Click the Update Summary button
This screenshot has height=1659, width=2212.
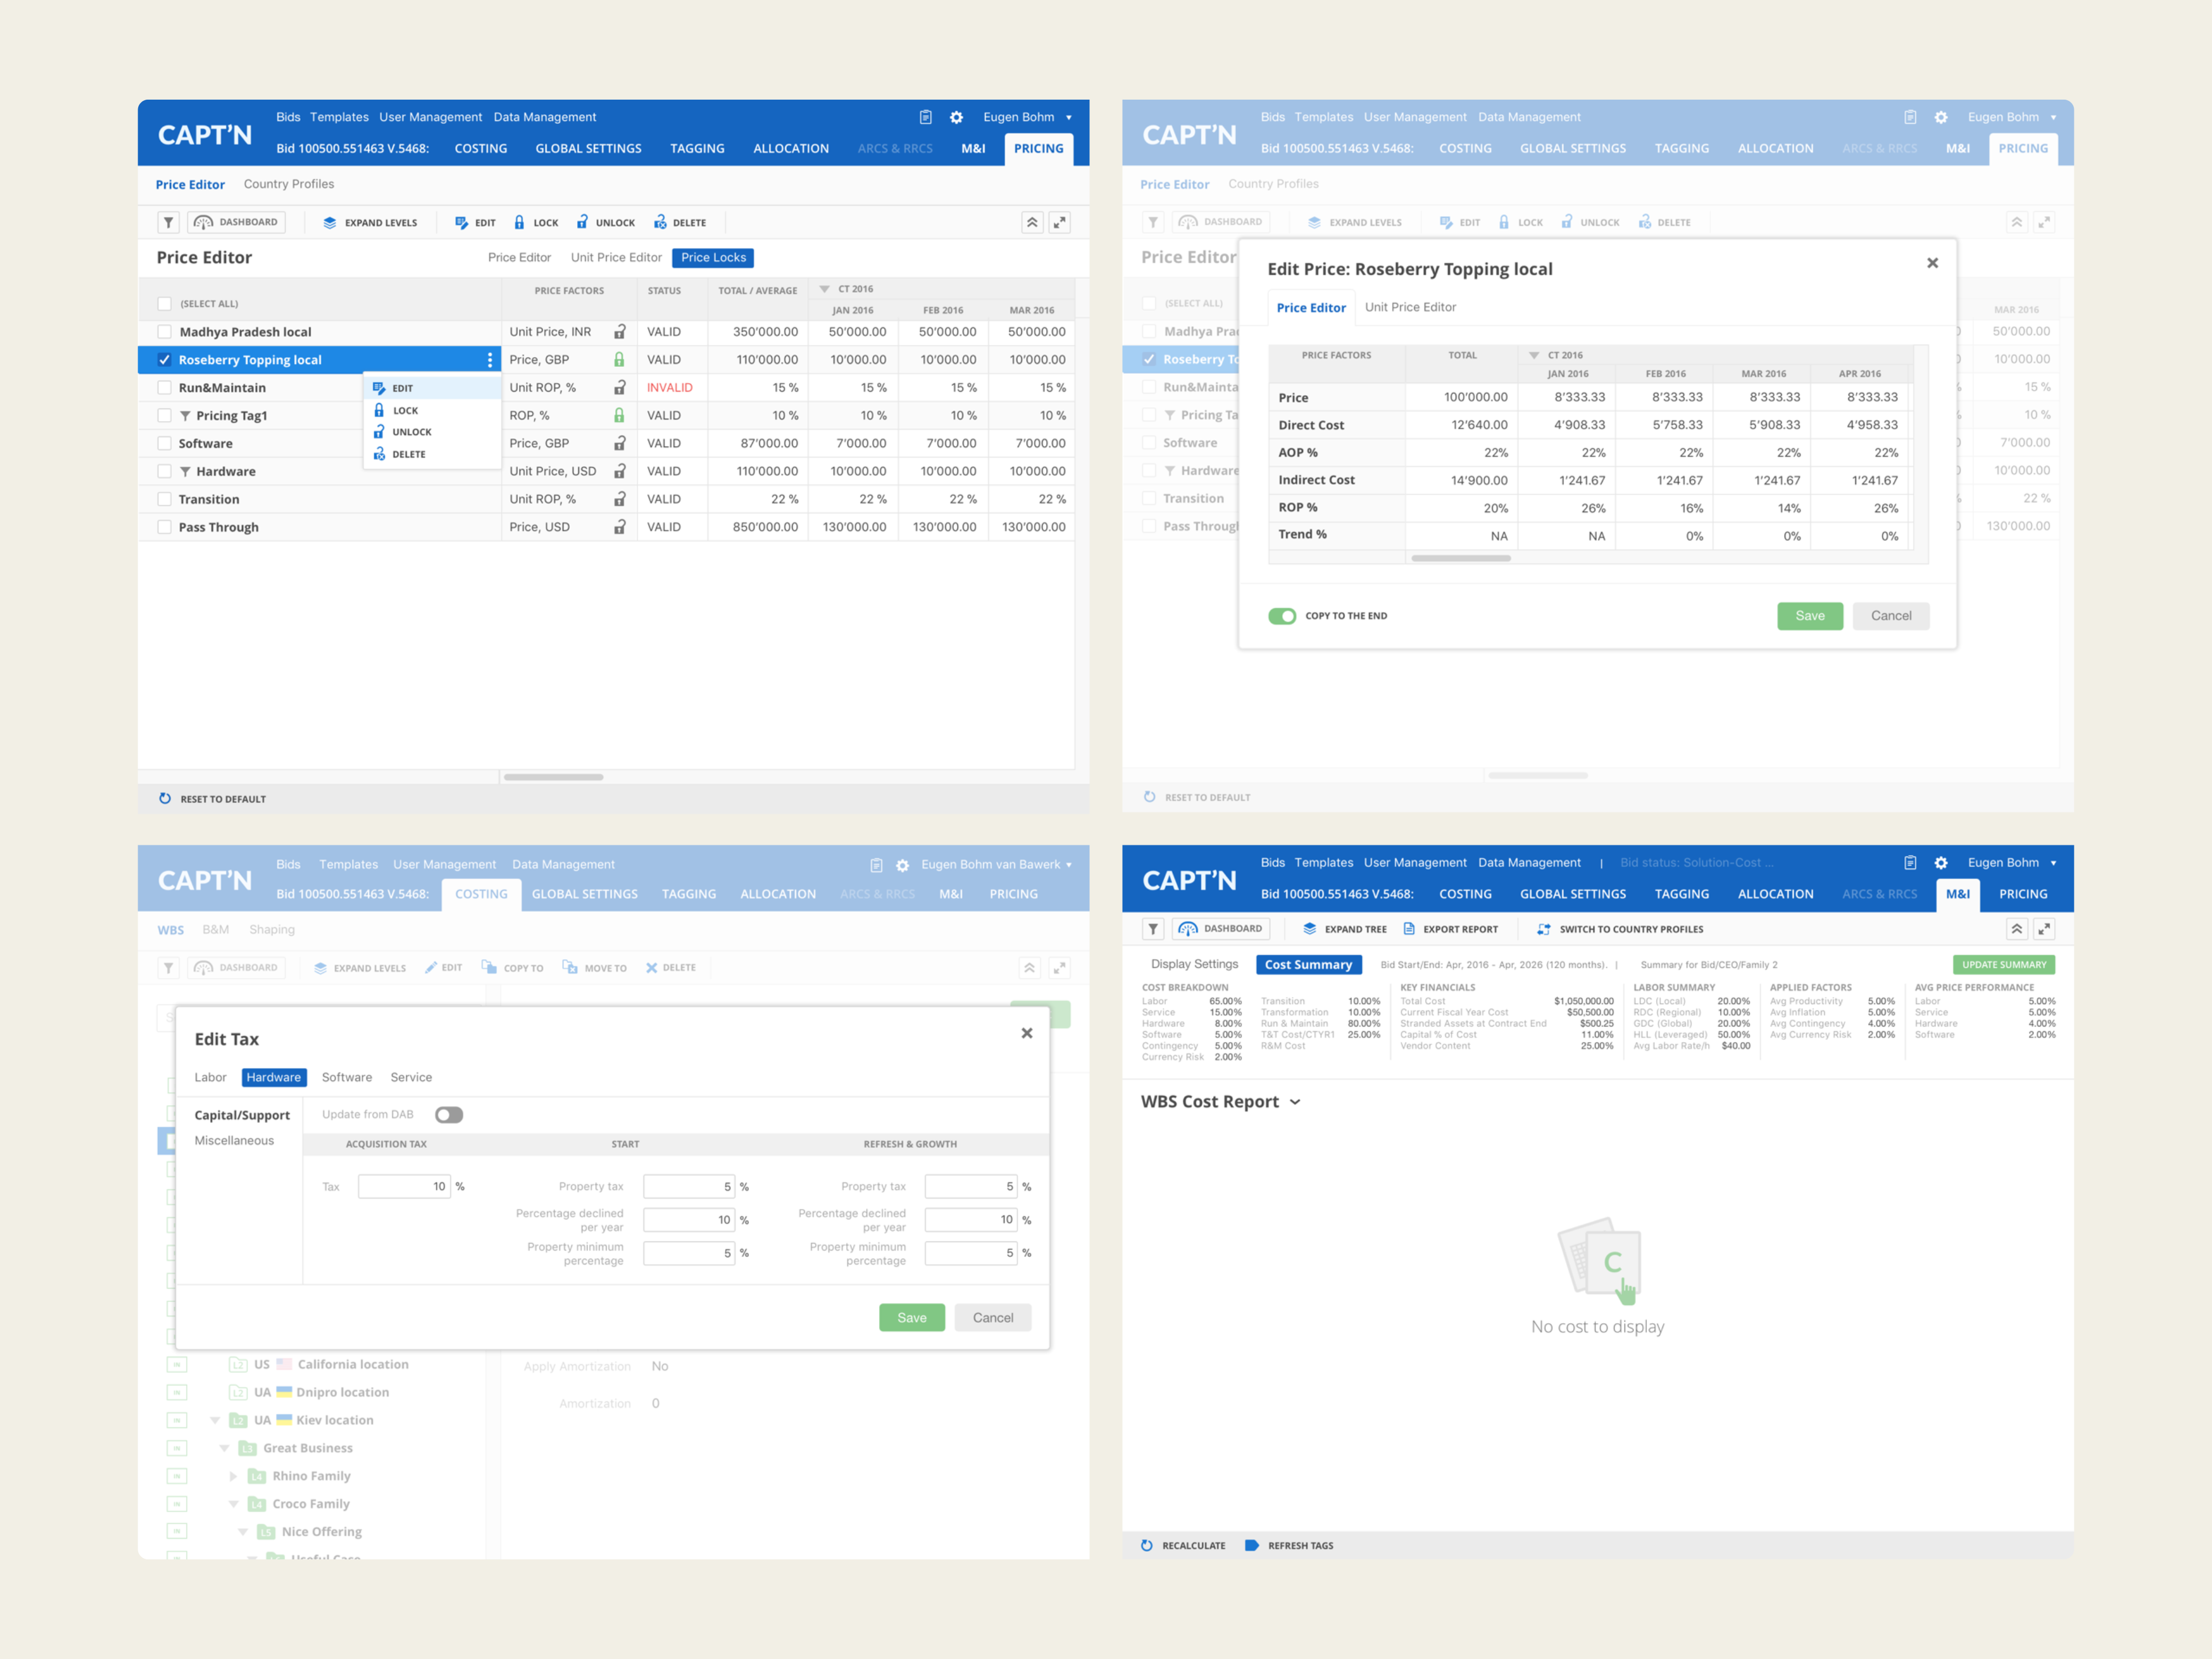pos(2003,965)
